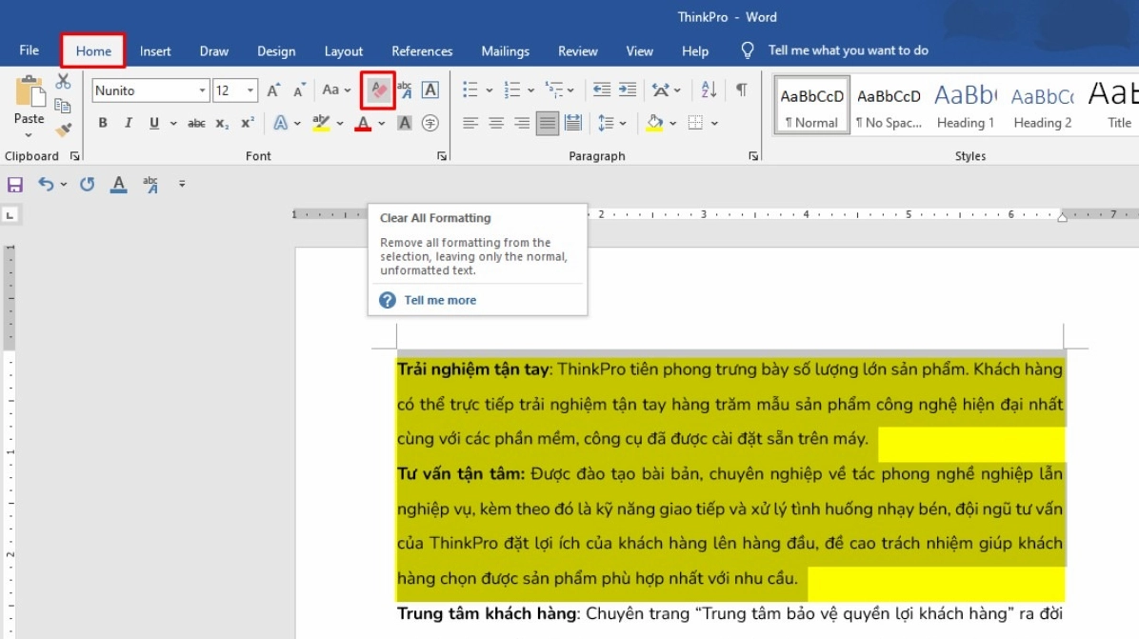The height and width of the screenshot is (639, 1139).
Task: Click the tab selector at ruler corner
Action: [10, 215]
